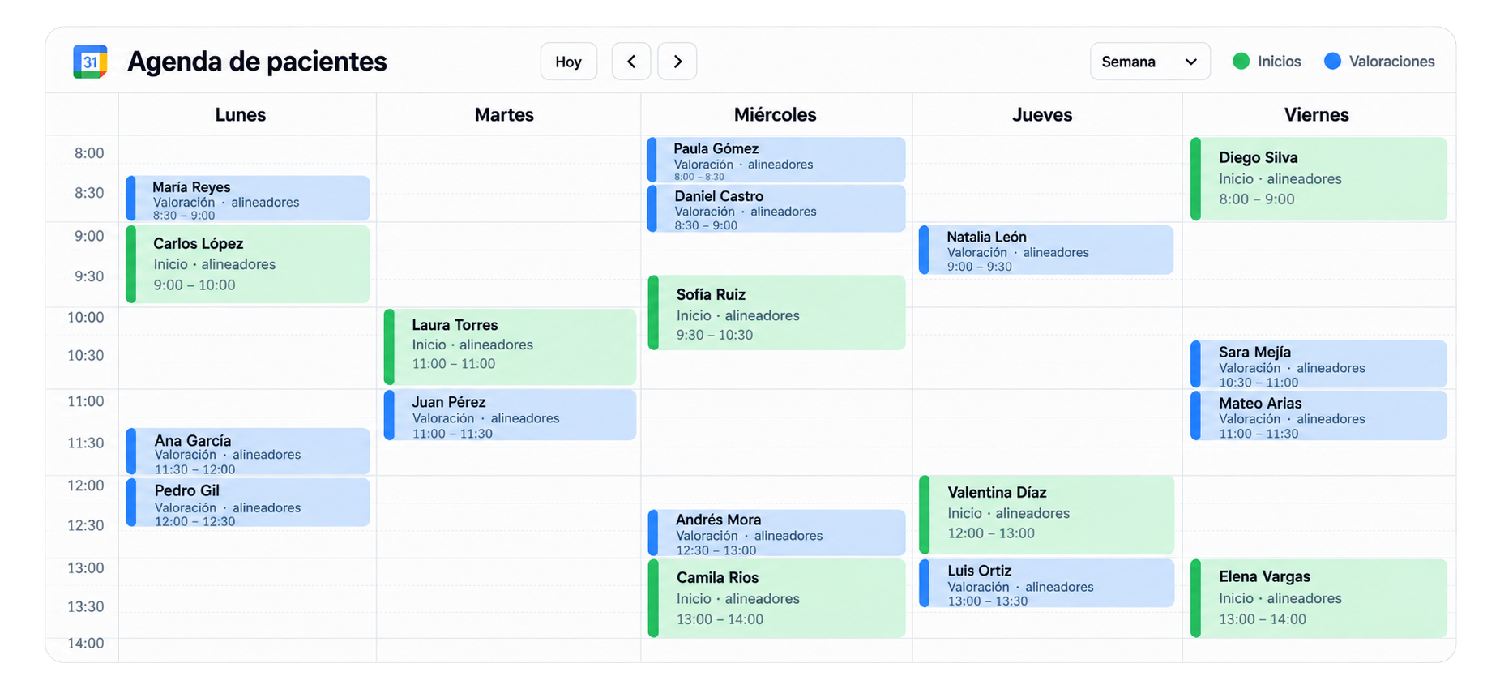1500x689 pixels.
Task: Click the Hoy button
Action: point(569,62)
